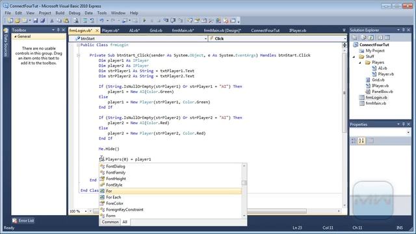Comment out the selected lines icon

pyautogui.click(x=85, y=20)
